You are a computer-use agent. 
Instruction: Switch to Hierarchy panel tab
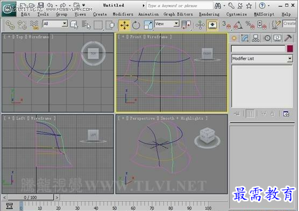click(x=255, y=38)
